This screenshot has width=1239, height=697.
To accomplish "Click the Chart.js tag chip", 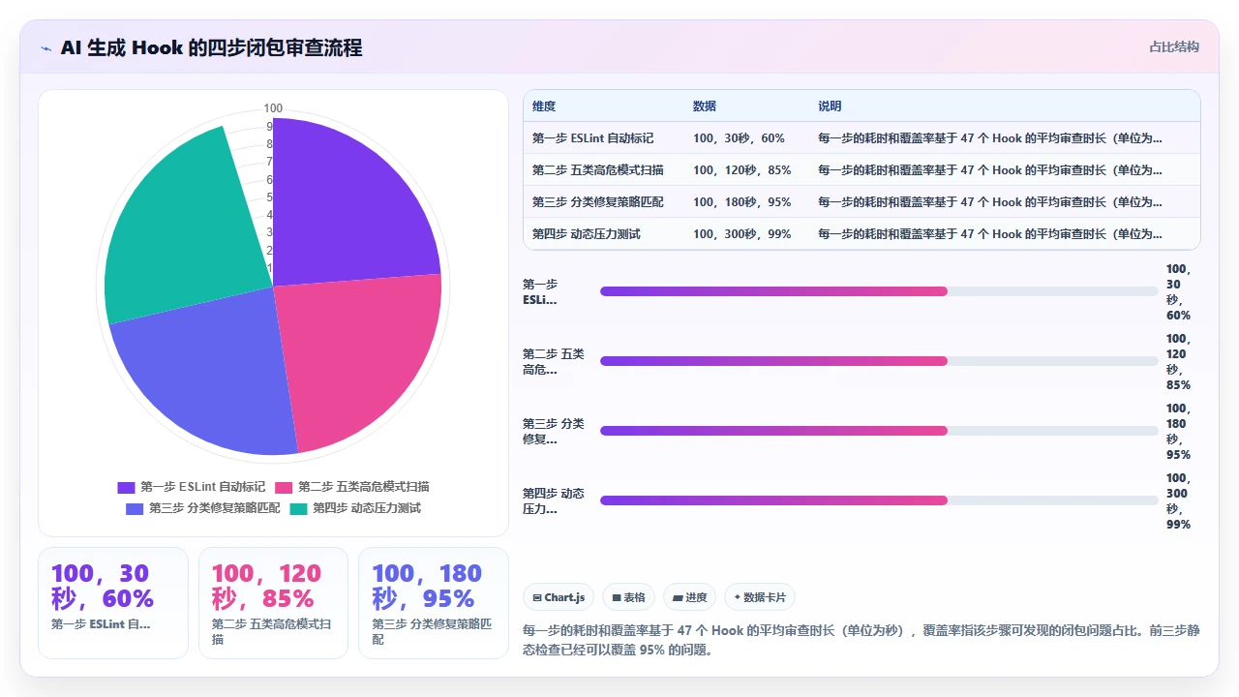I will tap(559, 597).
